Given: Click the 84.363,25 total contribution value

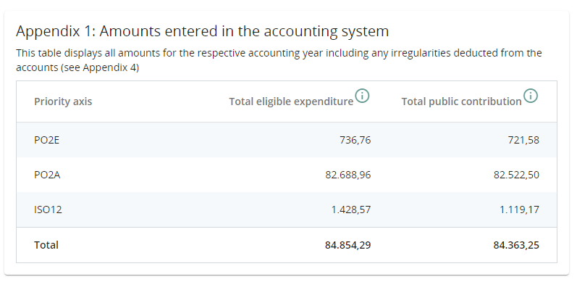Looking at the screenshot, I should (x=516, y=245).
